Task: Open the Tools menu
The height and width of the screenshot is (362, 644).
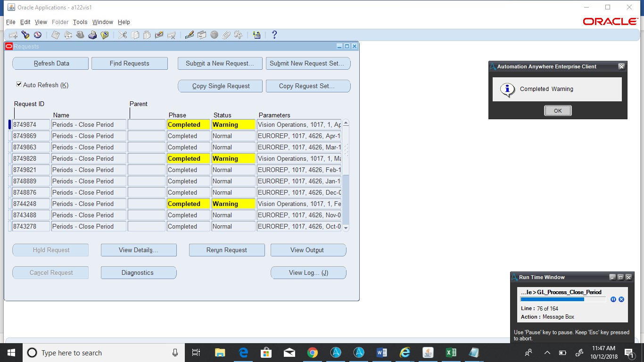Action: (x=80, y=22)
